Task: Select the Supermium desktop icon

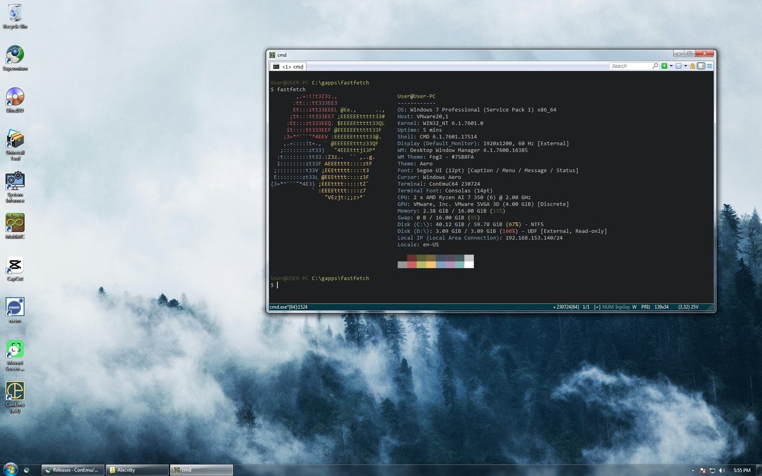Action: [15, 58]
